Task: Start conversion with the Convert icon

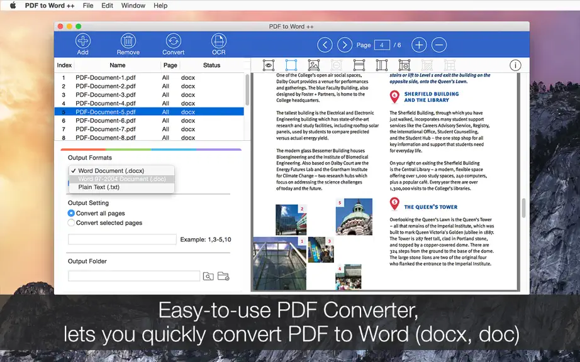Action: click(x=173, y=41)
